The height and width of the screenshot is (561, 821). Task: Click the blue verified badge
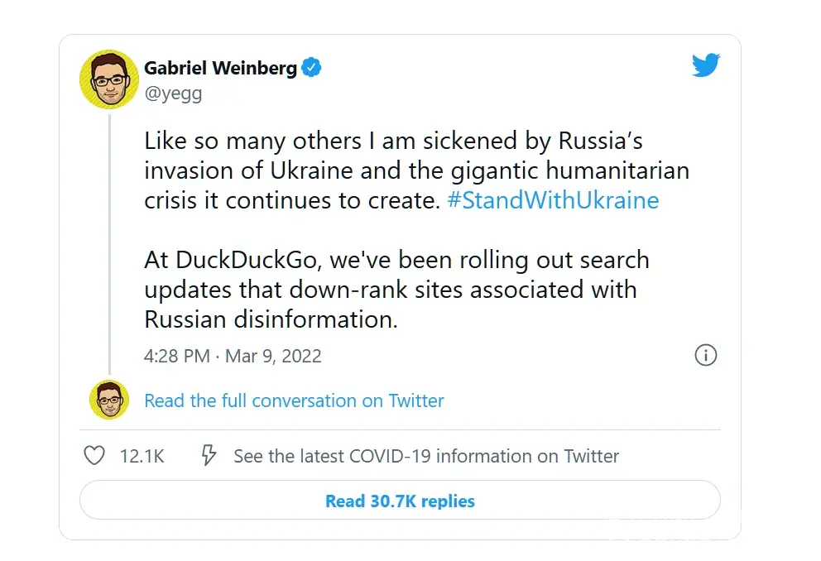[311, 68]
